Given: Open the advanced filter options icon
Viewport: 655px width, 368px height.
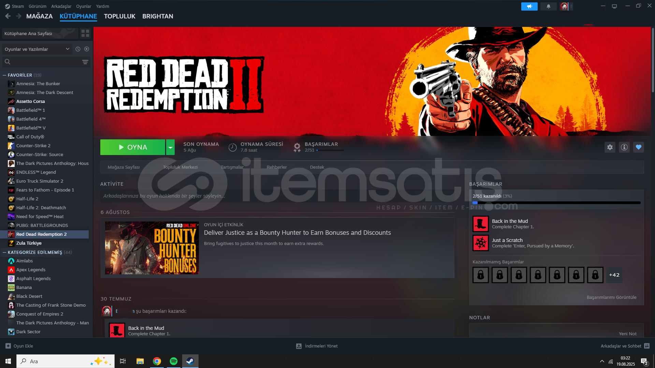Looking at the screenshot, I should click(85, 62).
